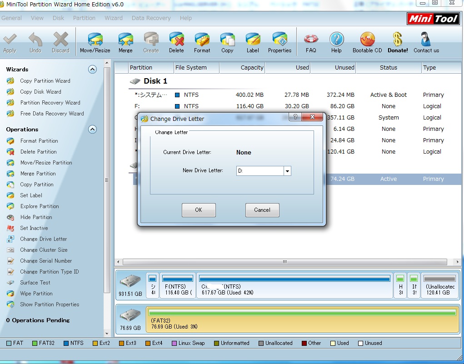Click the Apply checkmark toolbar icon
Screen dimensions: 464x364
[x=10, y=40]
